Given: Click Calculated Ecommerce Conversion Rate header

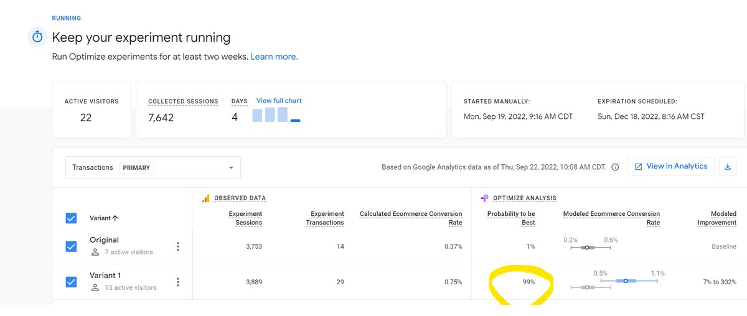Looking at the screenshot, I should (411, 218).
